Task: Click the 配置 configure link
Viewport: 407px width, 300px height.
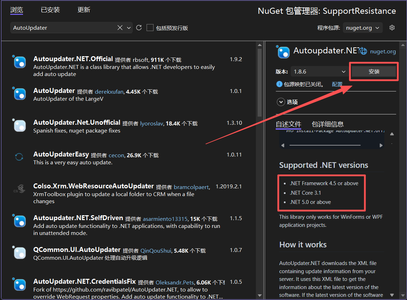Action: click(x=337, y=84)
